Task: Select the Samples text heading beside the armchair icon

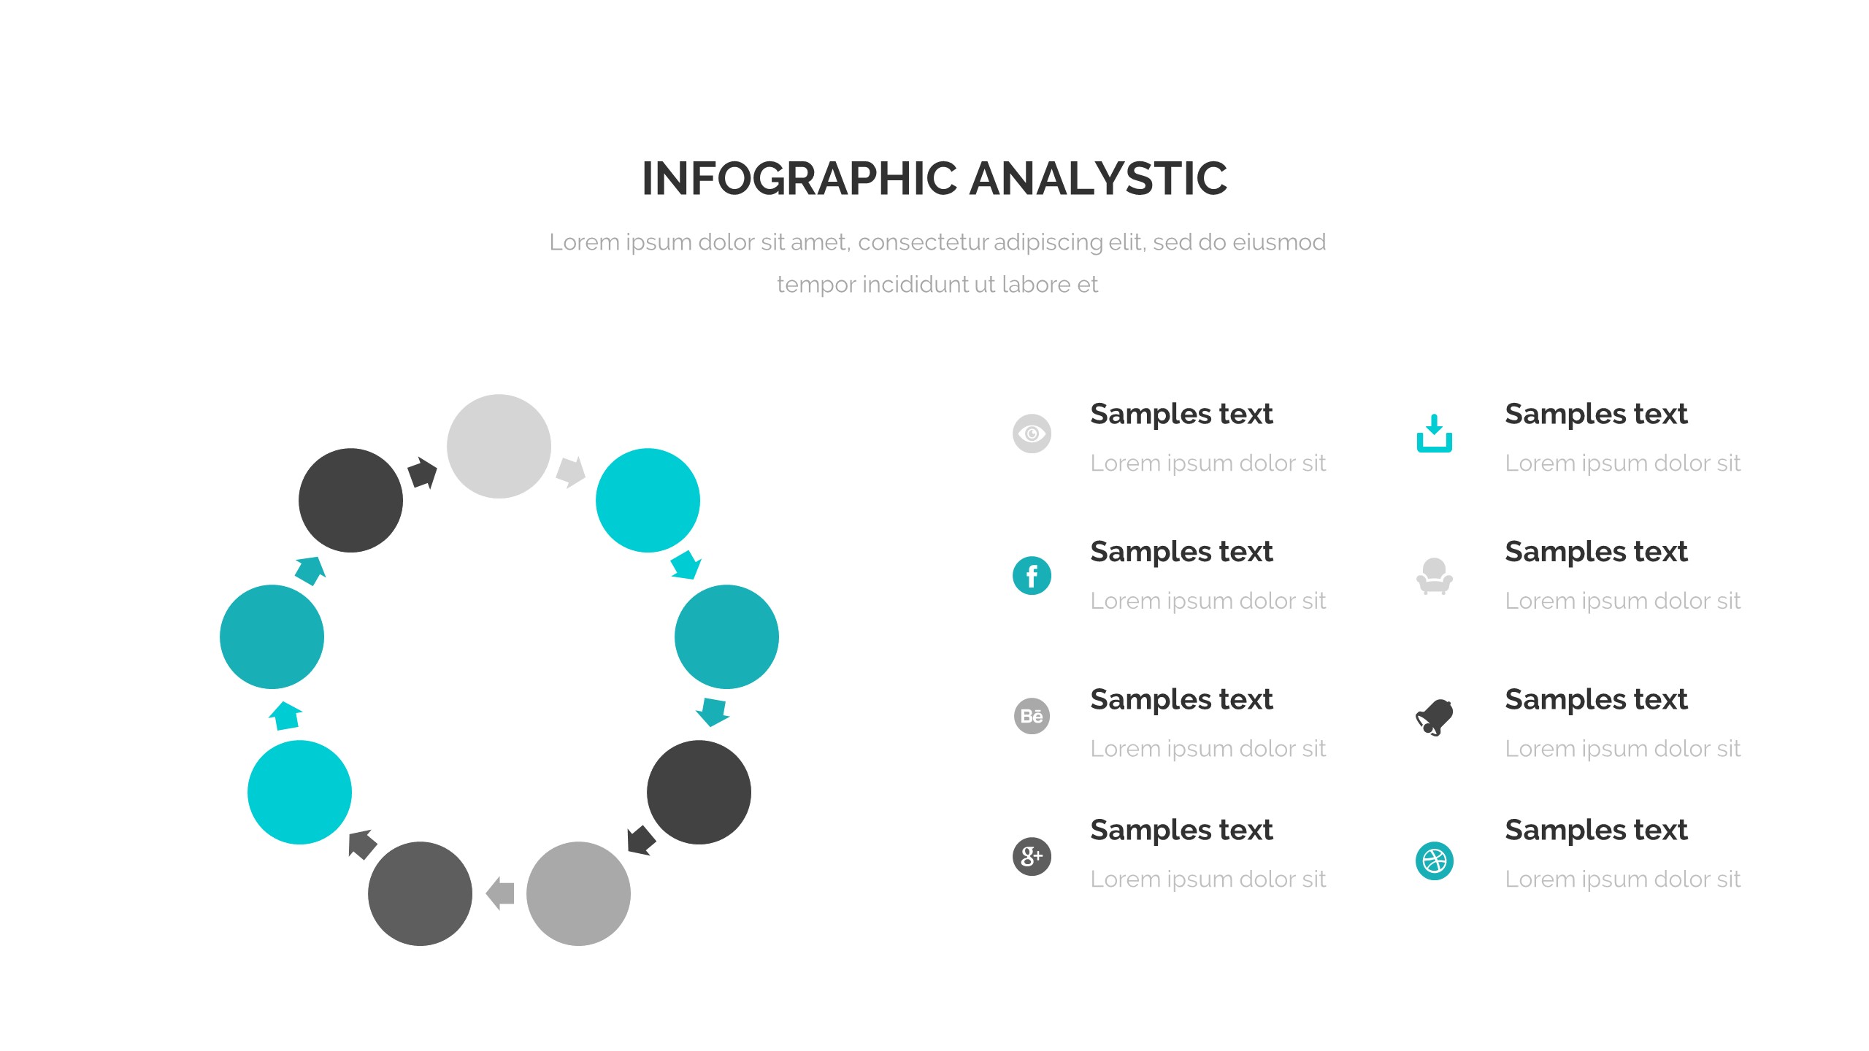Action: [x=1596, y=552]
